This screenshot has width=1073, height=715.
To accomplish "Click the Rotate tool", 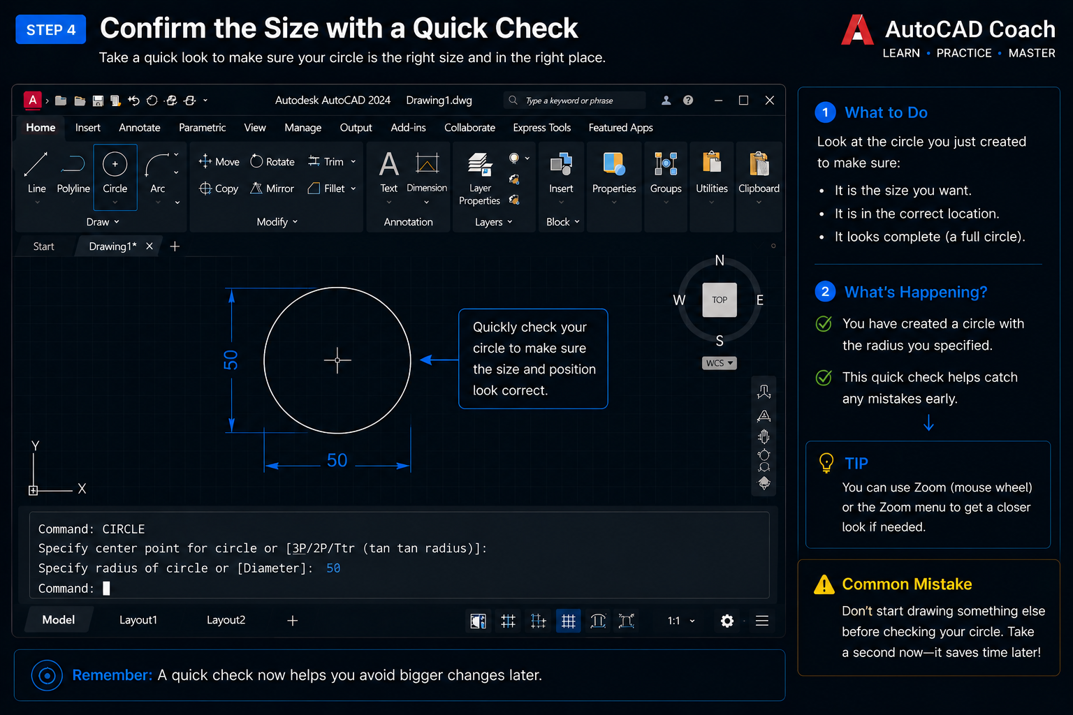I will point(272,161).
